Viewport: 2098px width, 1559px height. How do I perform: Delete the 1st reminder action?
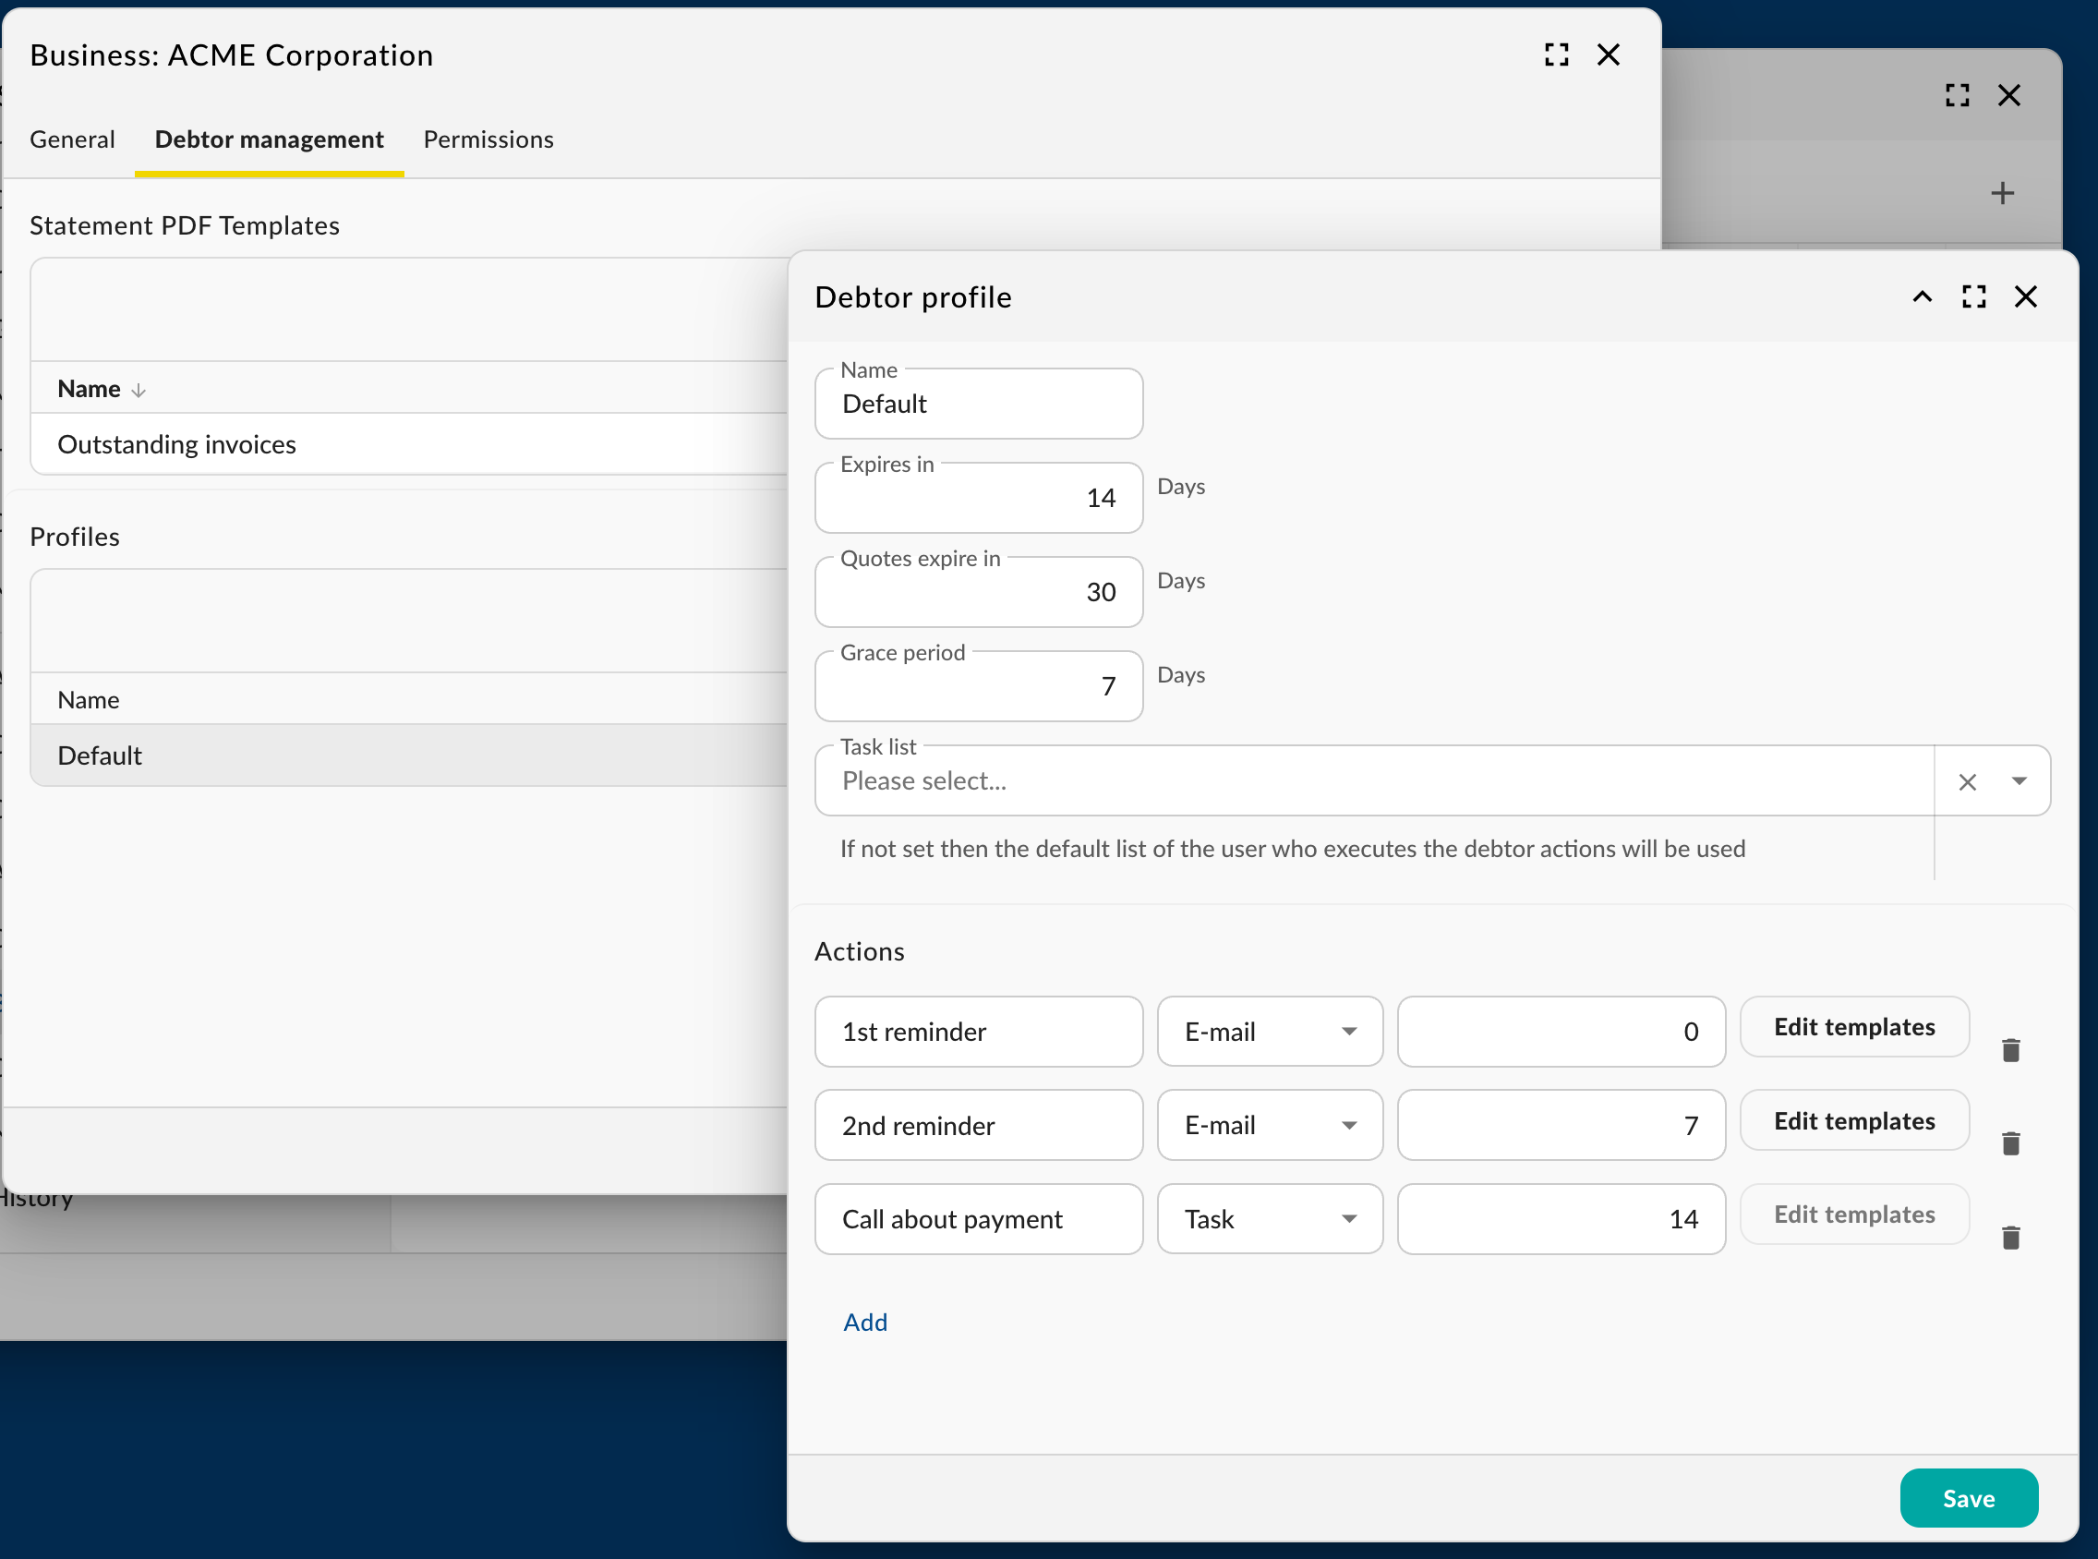tap(2010, 1050)
